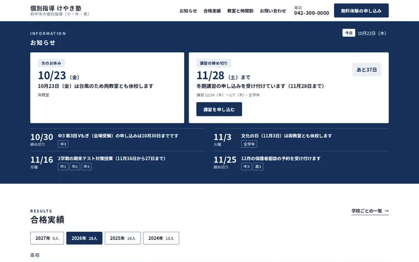419x262 pixels.
Task: Click the 中2 tag under 期末テスト notice
Action: [75, 167]
